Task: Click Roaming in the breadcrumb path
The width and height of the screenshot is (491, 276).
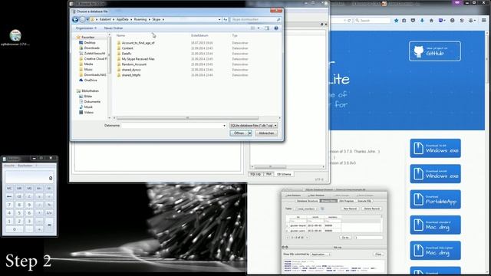Action: [x=140, y=19]
